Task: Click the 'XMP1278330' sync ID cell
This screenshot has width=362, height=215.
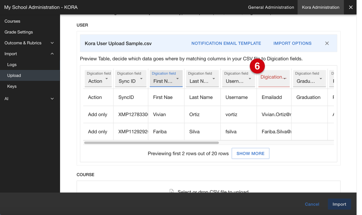Action: pyautogui.click(x=131, y=115)
